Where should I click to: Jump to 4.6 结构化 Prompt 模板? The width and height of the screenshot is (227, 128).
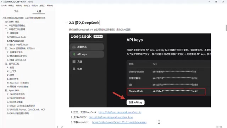pos(17,87)
